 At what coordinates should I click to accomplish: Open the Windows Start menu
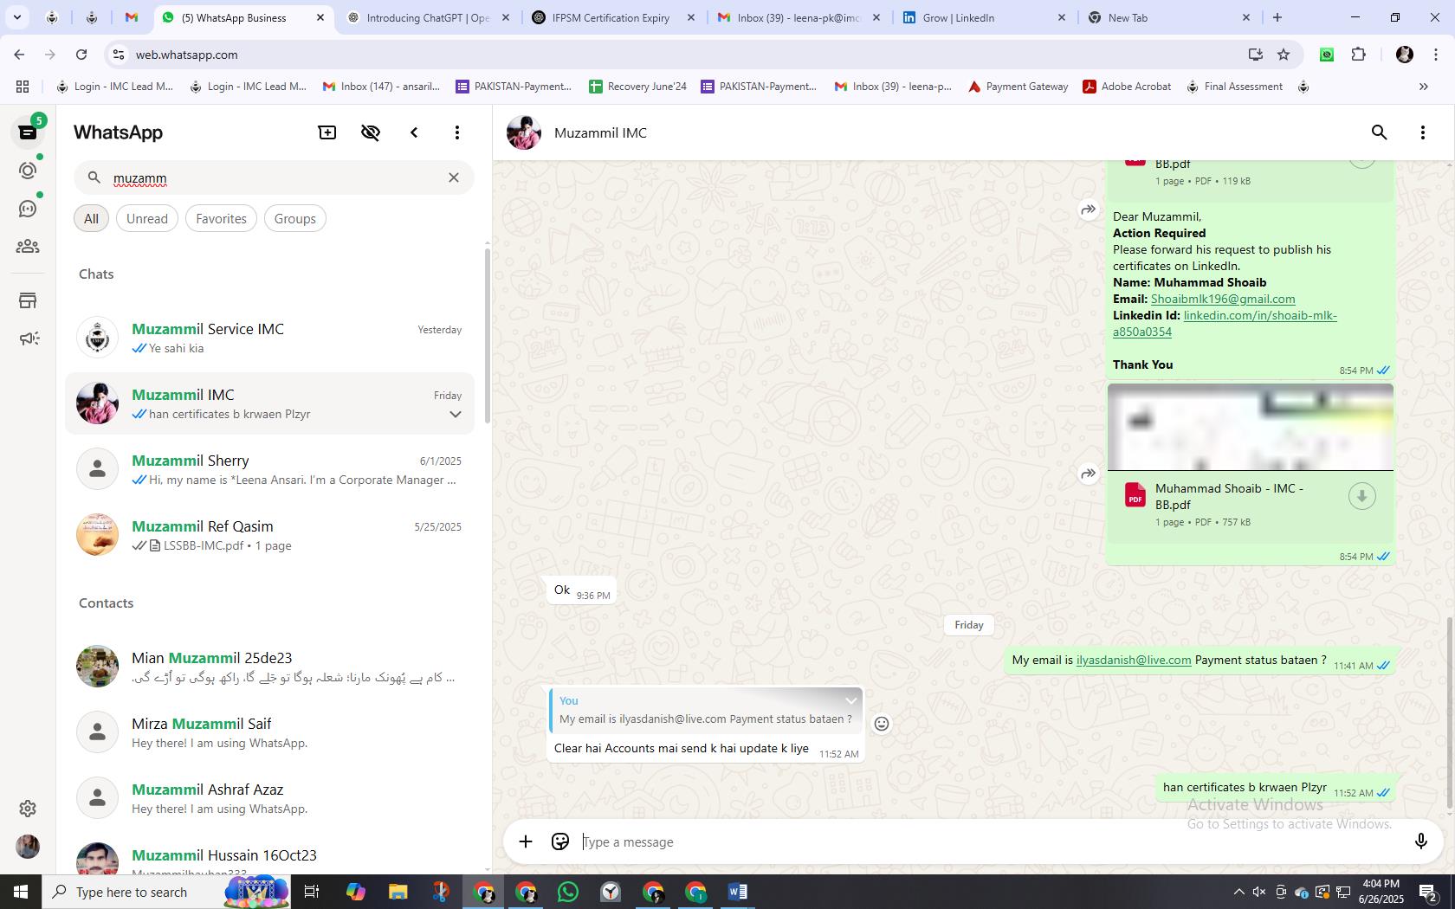click(21, 892)
